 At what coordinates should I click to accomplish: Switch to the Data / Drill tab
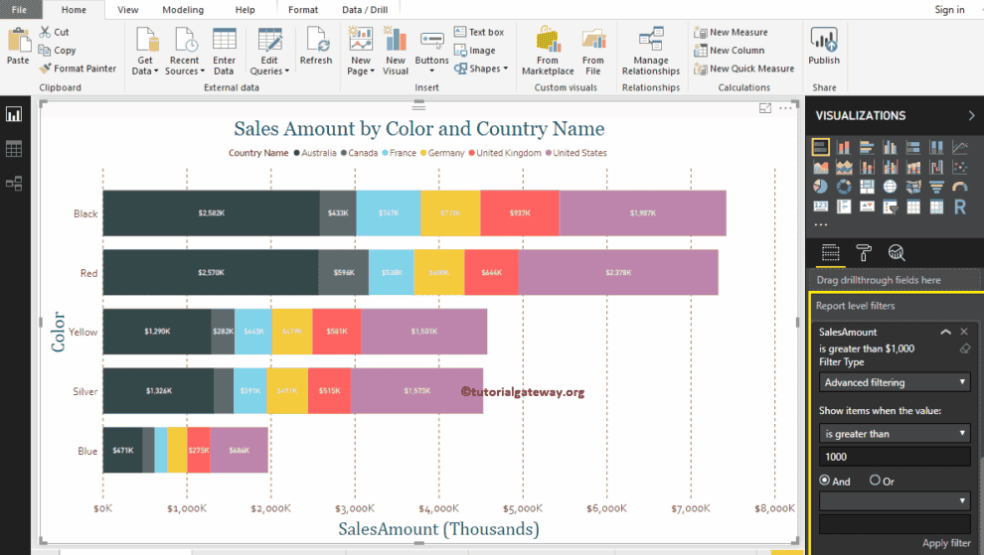(x=365, y=9)
